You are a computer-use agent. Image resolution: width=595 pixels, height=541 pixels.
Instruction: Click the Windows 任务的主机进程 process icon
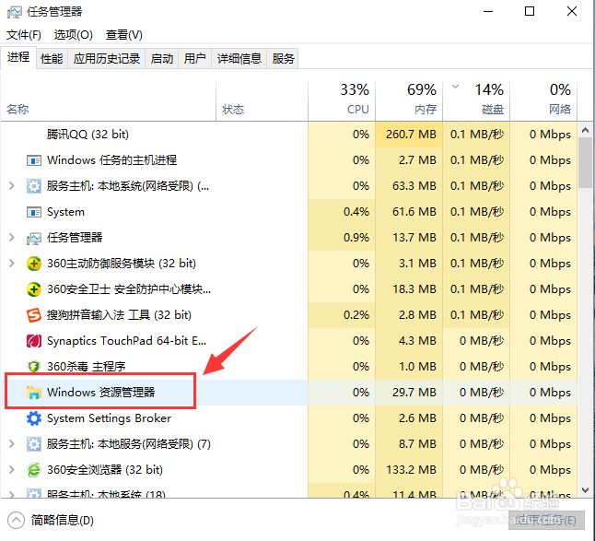click(x=34, y=160)
